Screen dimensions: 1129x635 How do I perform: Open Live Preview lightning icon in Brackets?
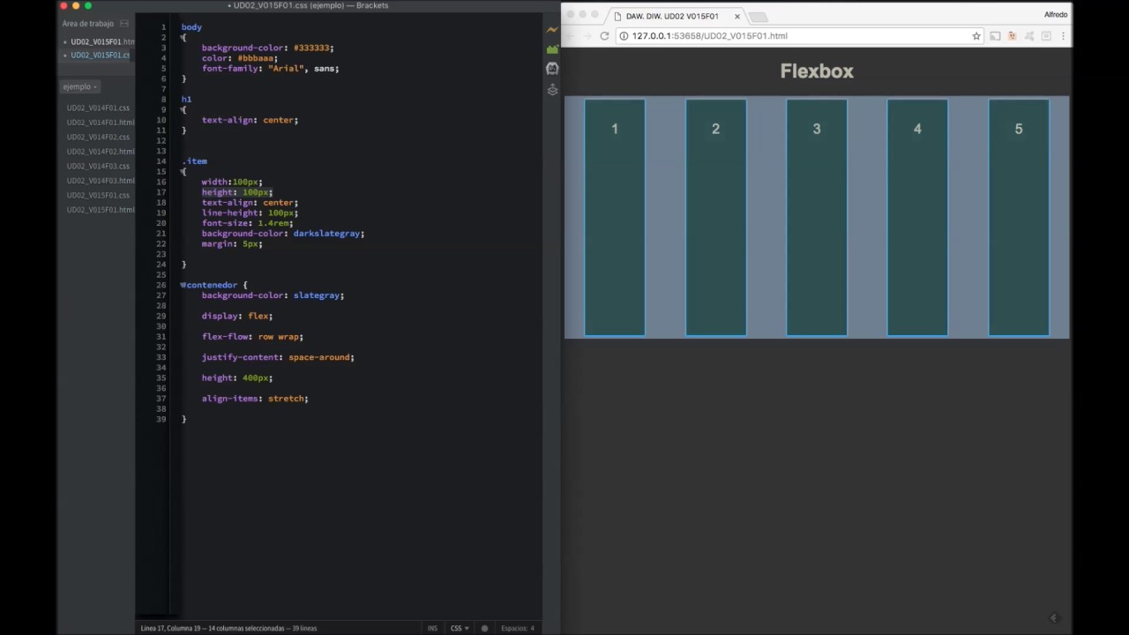tap(552, 29)
